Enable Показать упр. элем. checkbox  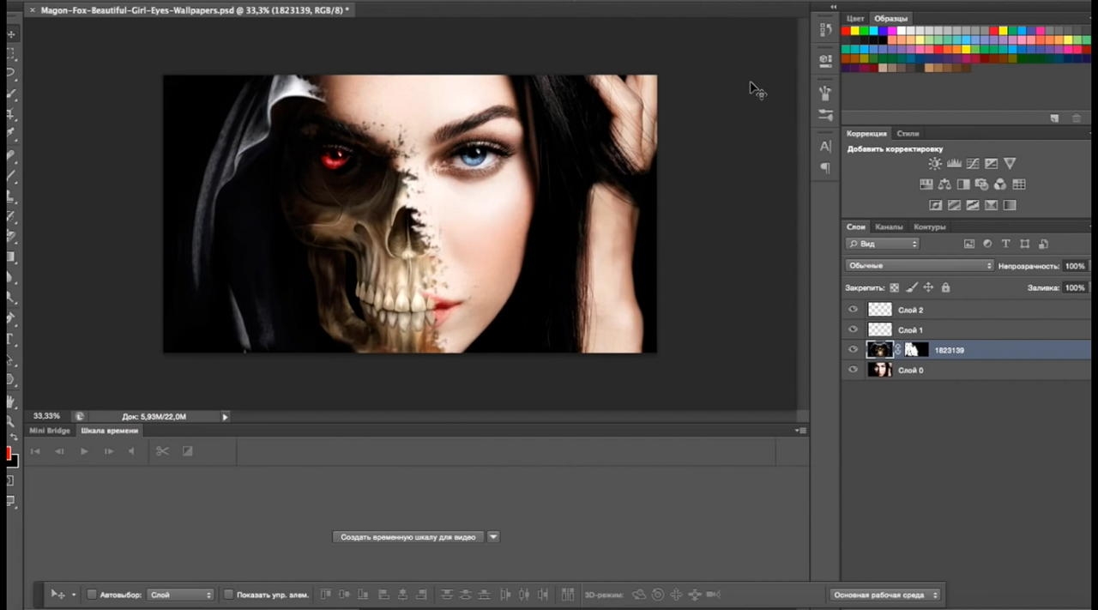[228, 595]
